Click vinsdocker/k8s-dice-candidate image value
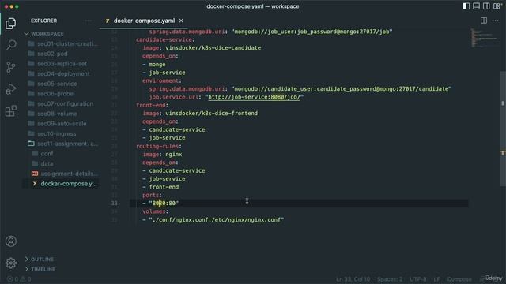The image size is (506, 284). pyautogui.click(x=213, y=47)
